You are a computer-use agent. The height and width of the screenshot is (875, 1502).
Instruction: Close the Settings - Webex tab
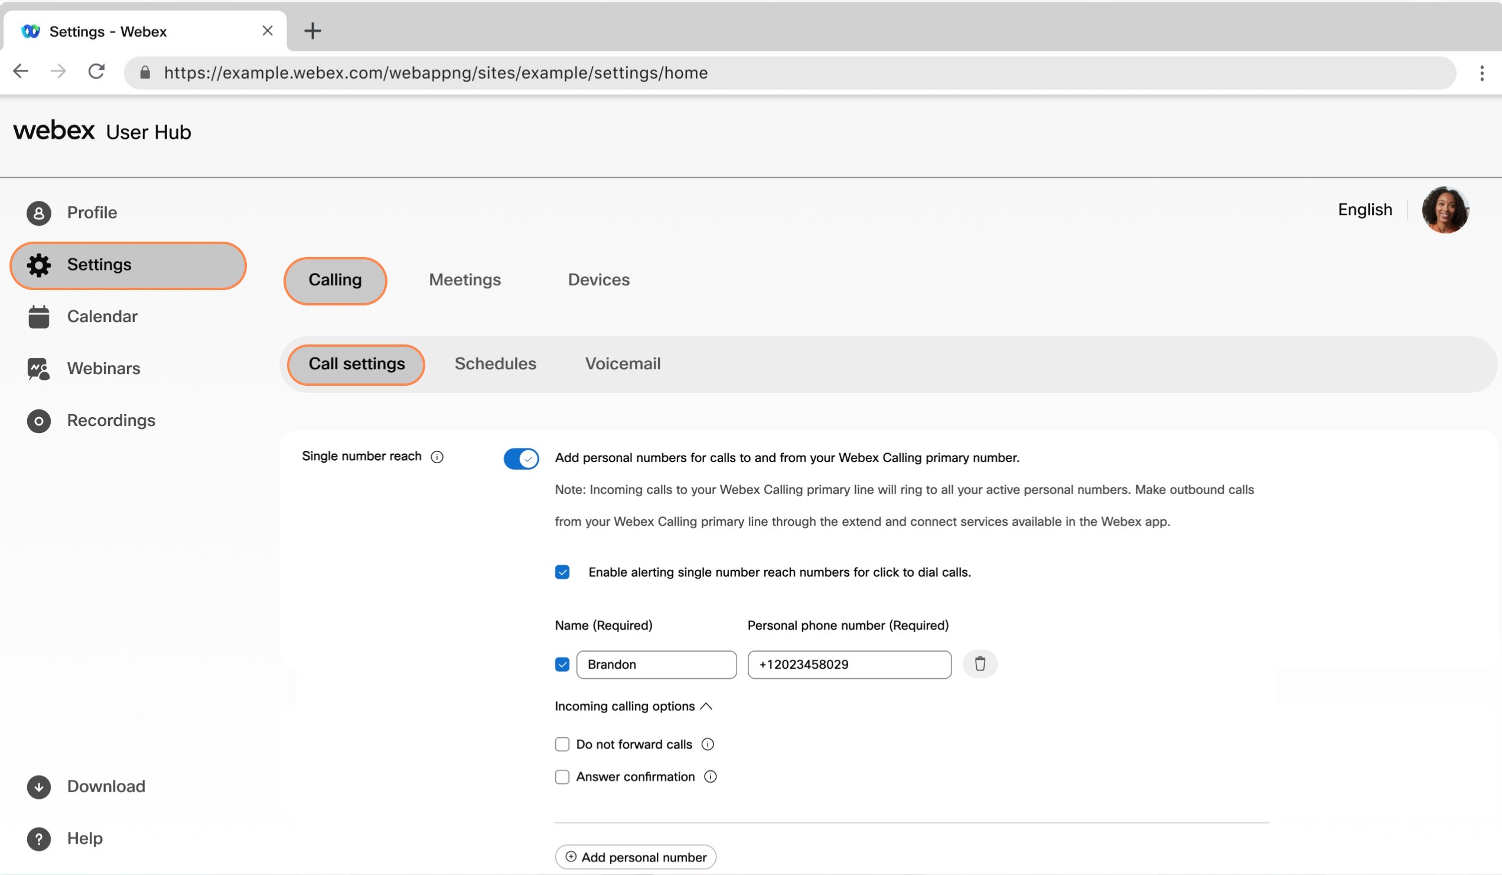click(268, 30)
